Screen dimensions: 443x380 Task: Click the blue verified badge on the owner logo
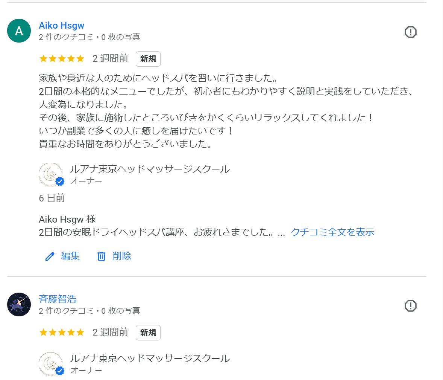(x=59, y=182)
